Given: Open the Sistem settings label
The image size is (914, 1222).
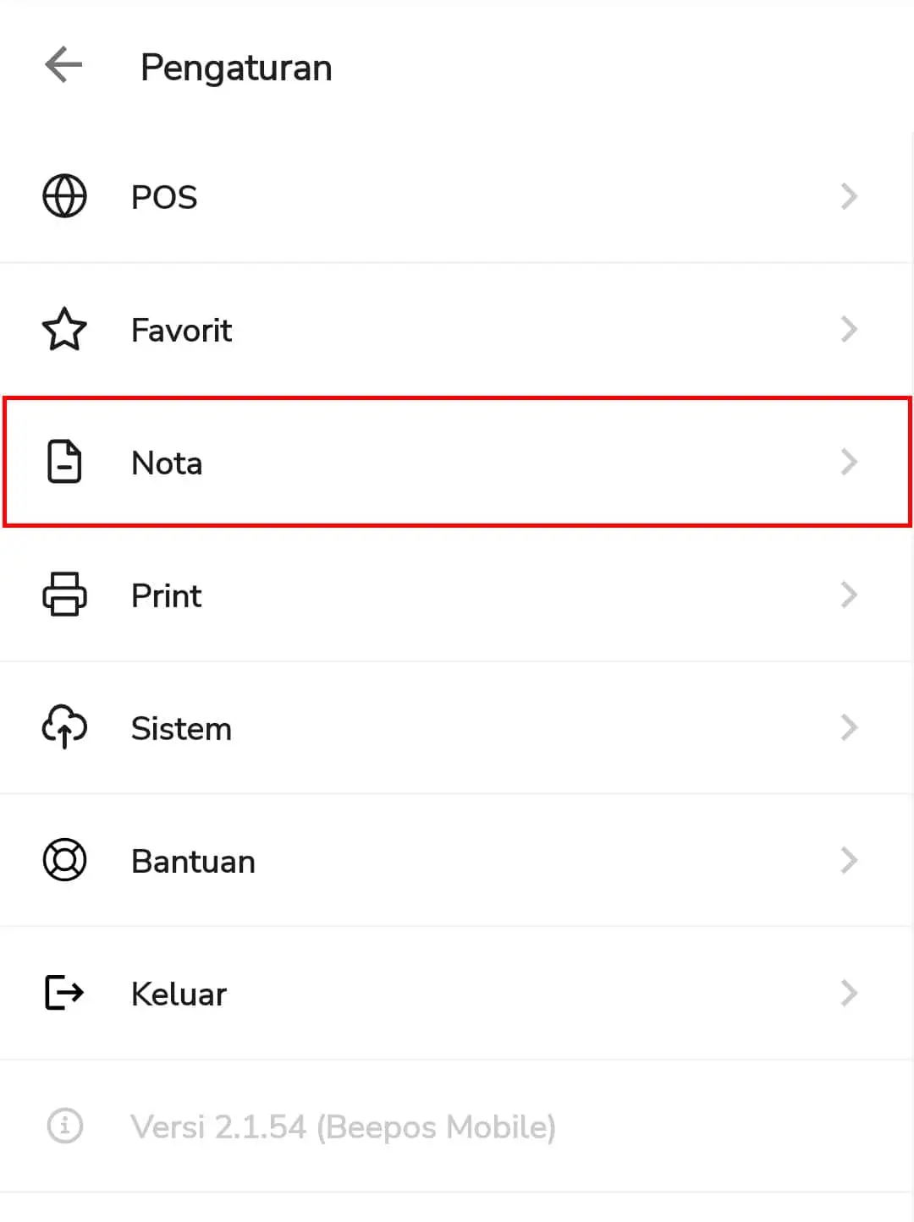Looking at the screenshot, I should click(181, 729).
